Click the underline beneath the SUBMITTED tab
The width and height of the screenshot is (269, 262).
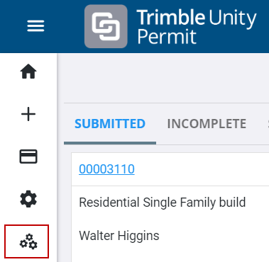pos(110,143)
